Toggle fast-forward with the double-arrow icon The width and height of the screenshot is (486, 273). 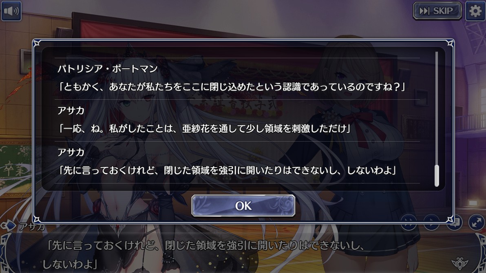pyautogui.click(x=408, y=222)
